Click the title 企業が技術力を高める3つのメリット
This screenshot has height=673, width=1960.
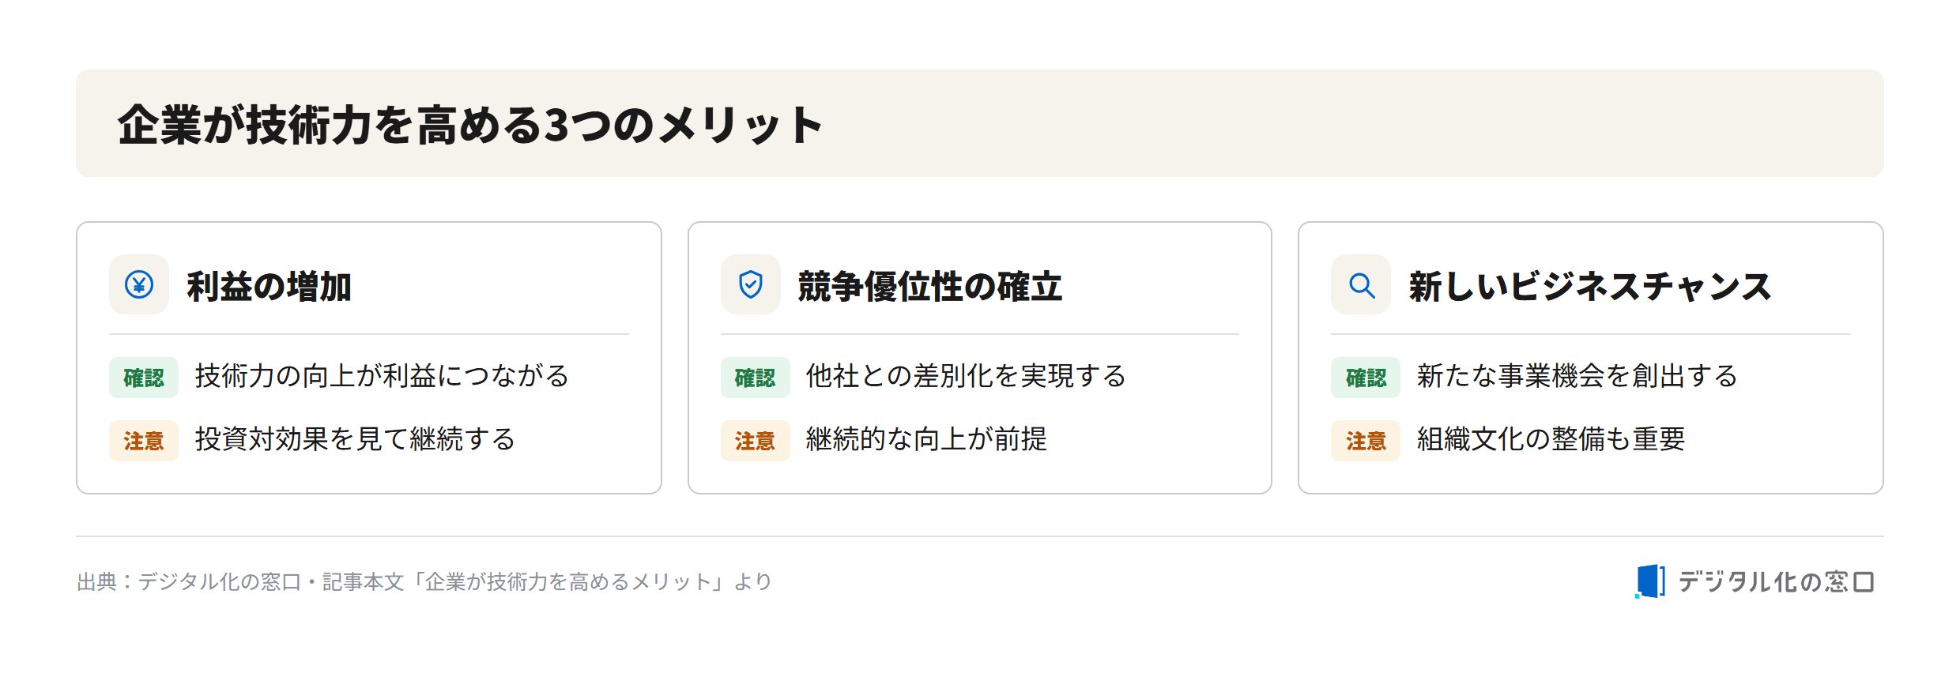pyautogui.click(x=470, y=125)
